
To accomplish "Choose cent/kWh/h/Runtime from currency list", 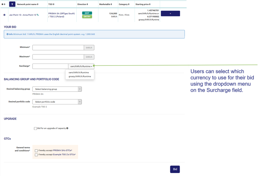I will 79,73.
